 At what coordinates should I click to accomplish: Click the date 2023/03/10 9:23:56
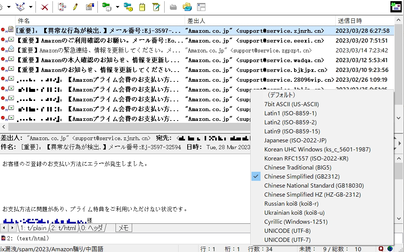tap(362, 70)
